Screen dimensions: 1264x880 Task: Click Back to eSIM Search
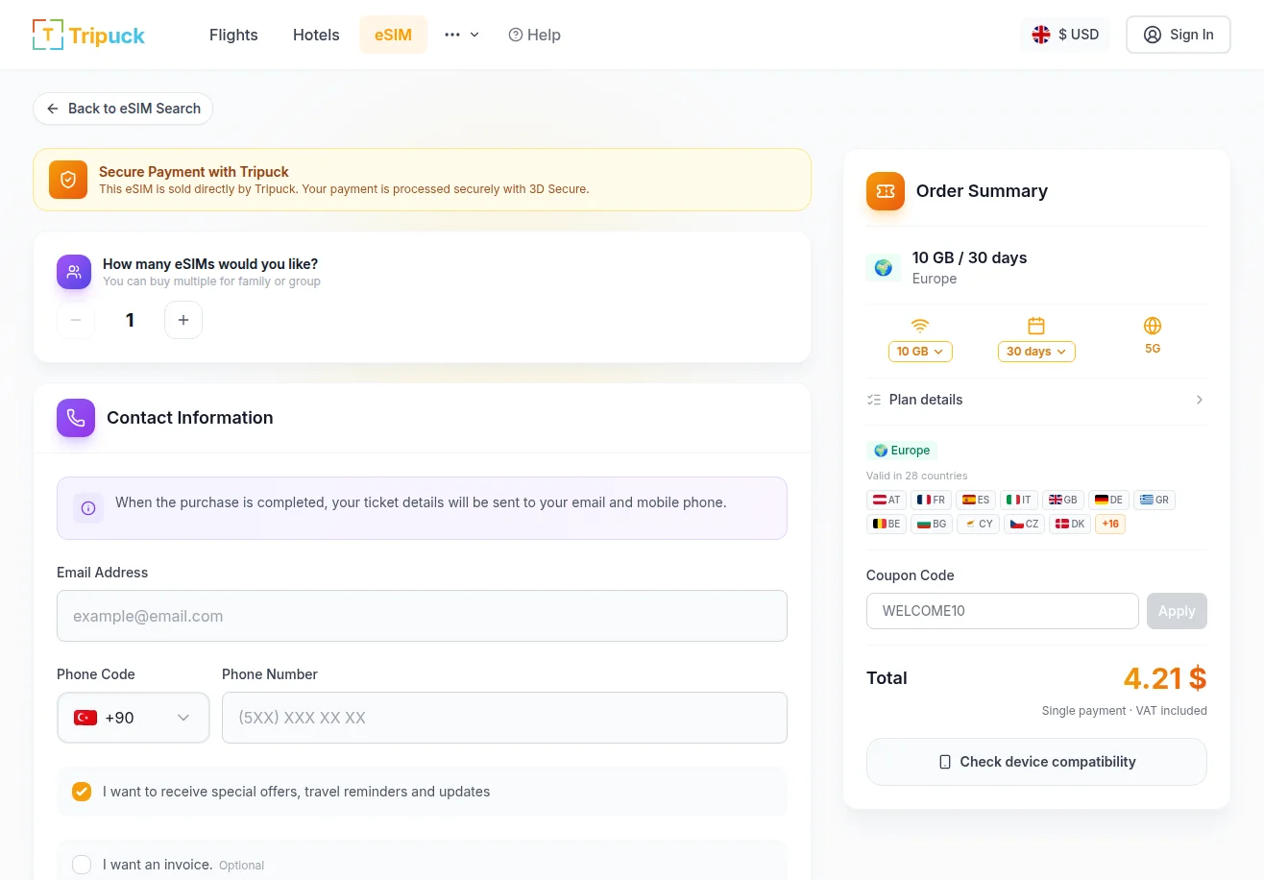[123, 109]
